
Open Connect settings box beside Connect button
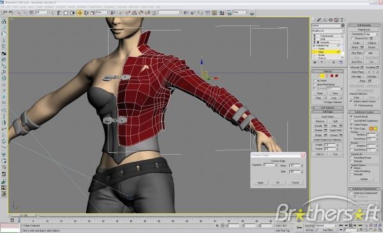(341, 135)
